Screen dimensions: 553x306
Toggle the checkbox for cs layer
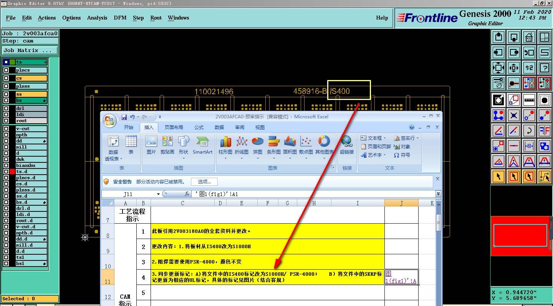[x=6, y=78]
